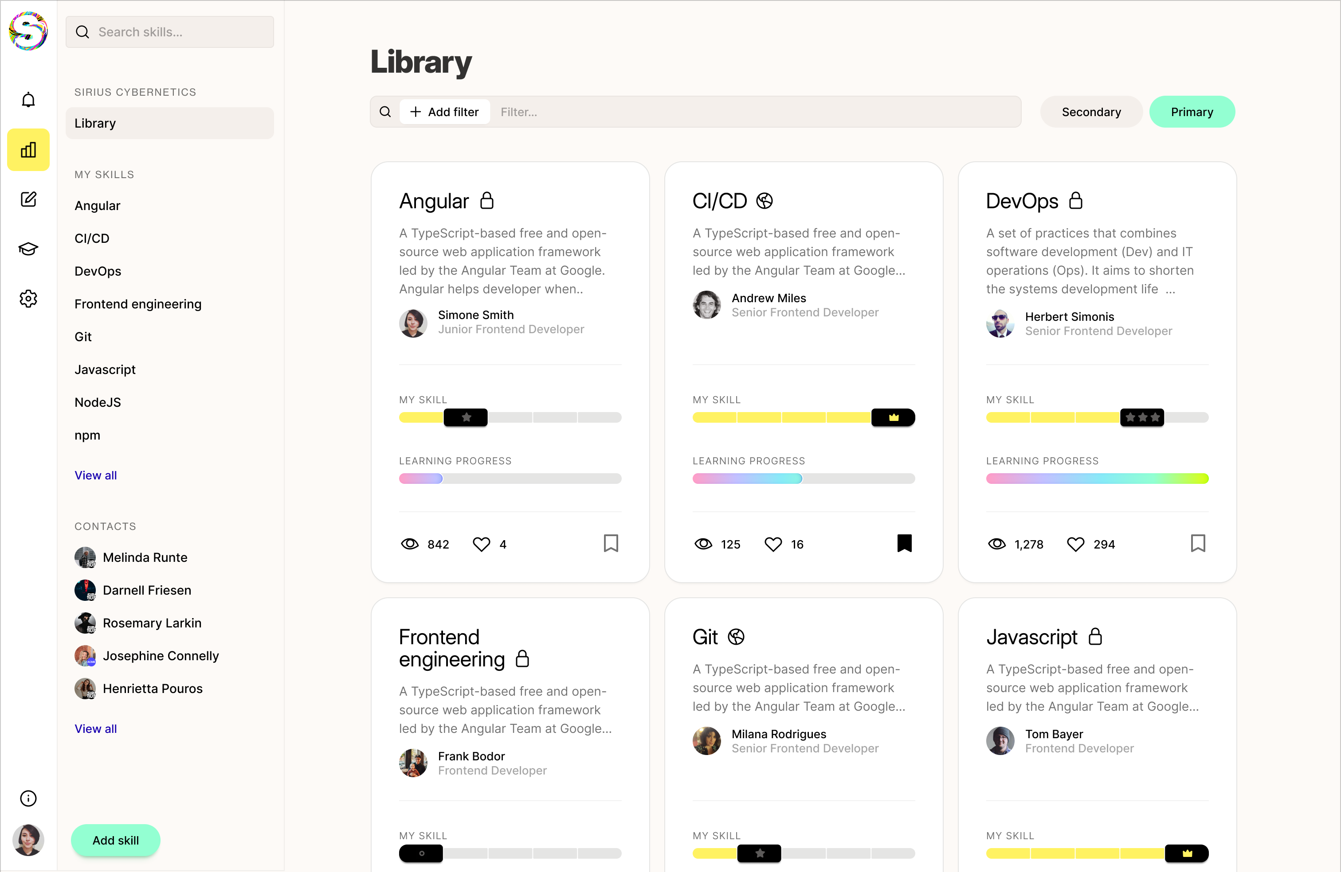The image size is (1341, 872).
Task: Click the Add filter button
Action: click(444, 112)
